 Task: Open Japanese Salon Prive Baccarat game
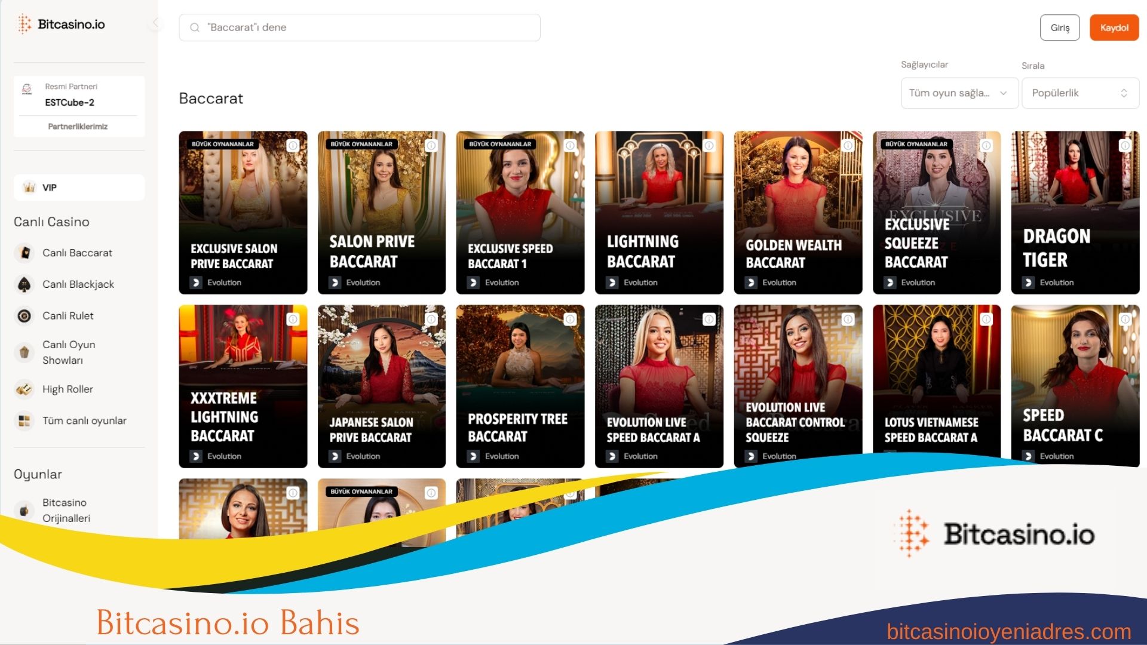[x=382, y=386]
